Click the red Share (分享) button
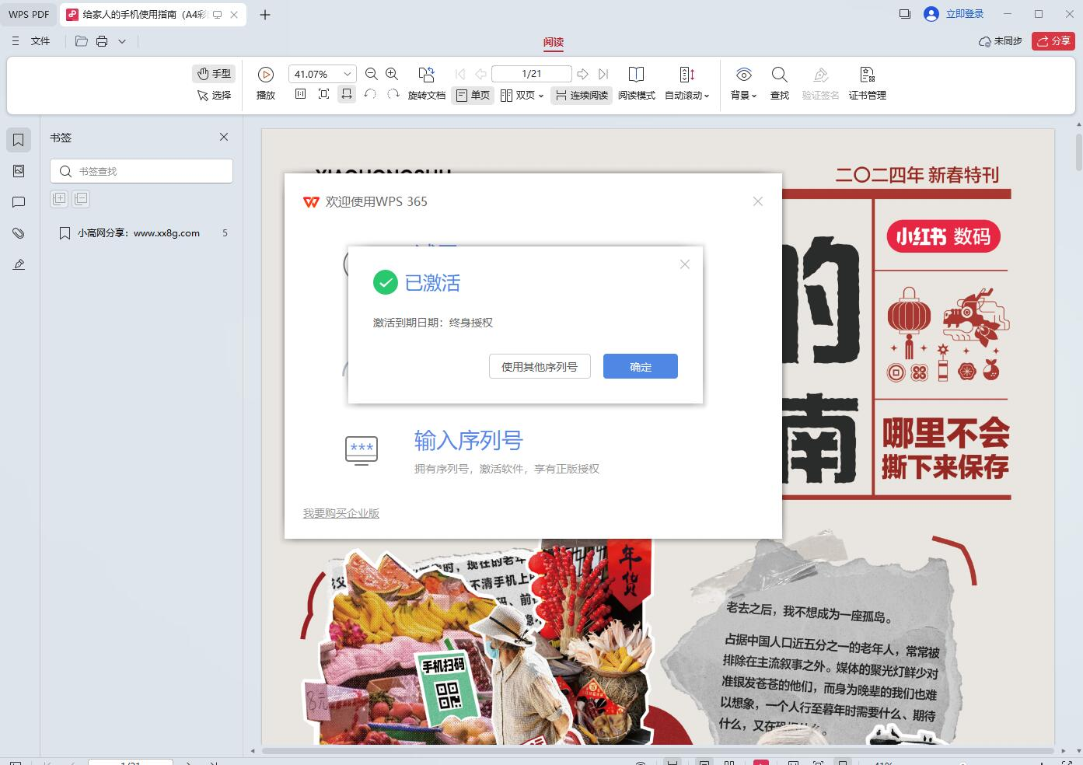Image resolution: width=1083 pixels, height=765 pixels. (1053, 41)
